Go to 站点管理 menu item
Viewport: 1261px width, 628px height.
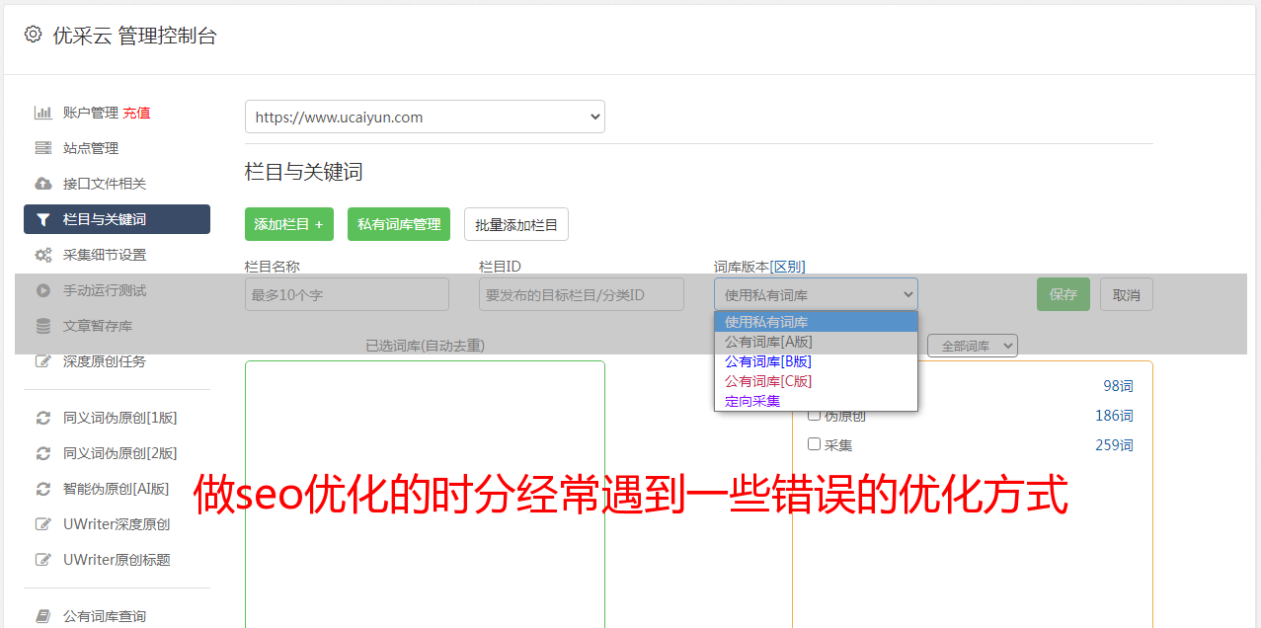91,148
